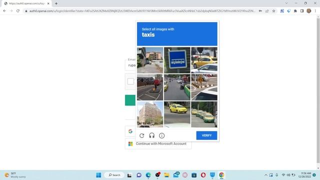The image size is (320, 180).
Task: Close the auth0.openai.com tab
Action: 48,3
